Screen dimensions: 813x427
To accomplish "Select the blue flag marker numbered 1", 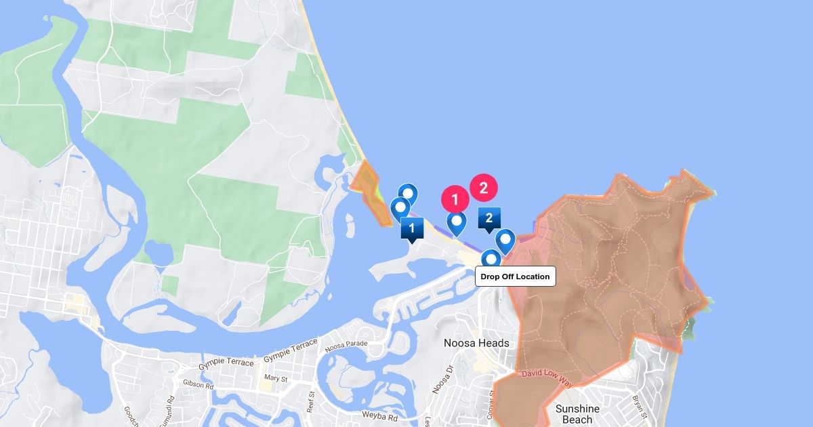I will (412, 229).
